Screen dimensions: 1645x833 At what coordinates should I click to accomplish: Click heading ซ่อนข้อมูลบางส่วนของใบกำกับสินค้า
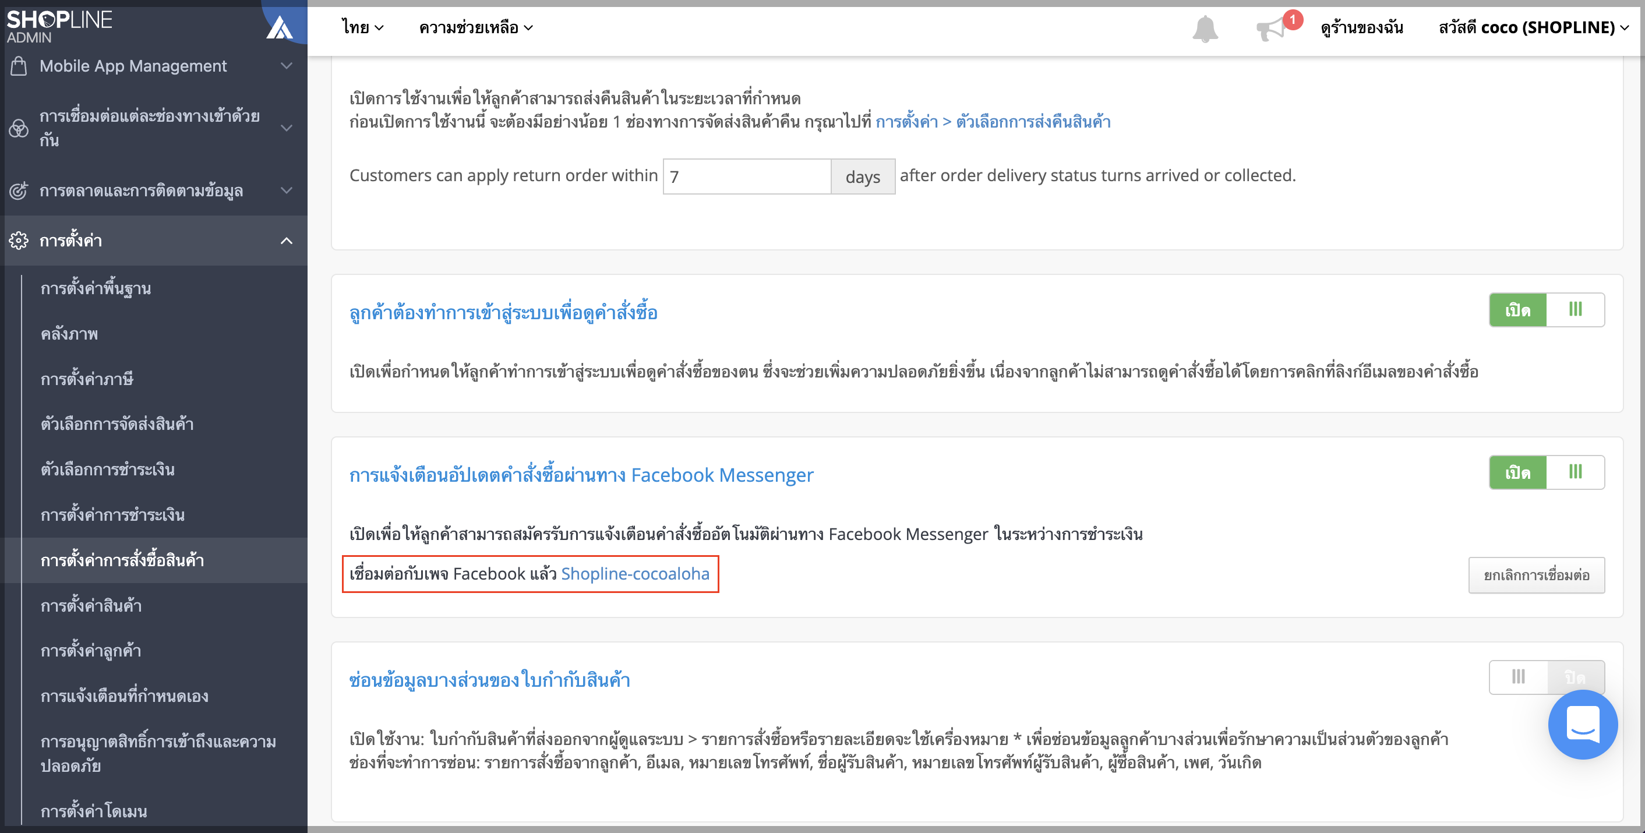pyautogui.click(x=489, y=680)
